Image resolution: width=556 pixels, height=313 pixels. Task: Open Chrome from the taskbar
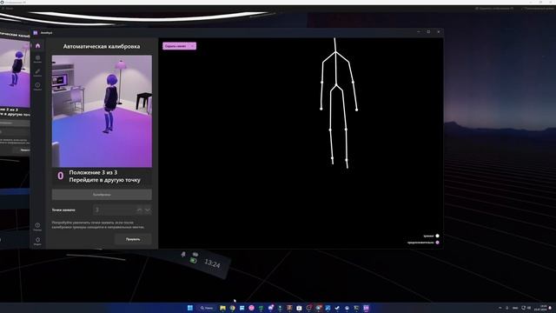tap(232, 308)
